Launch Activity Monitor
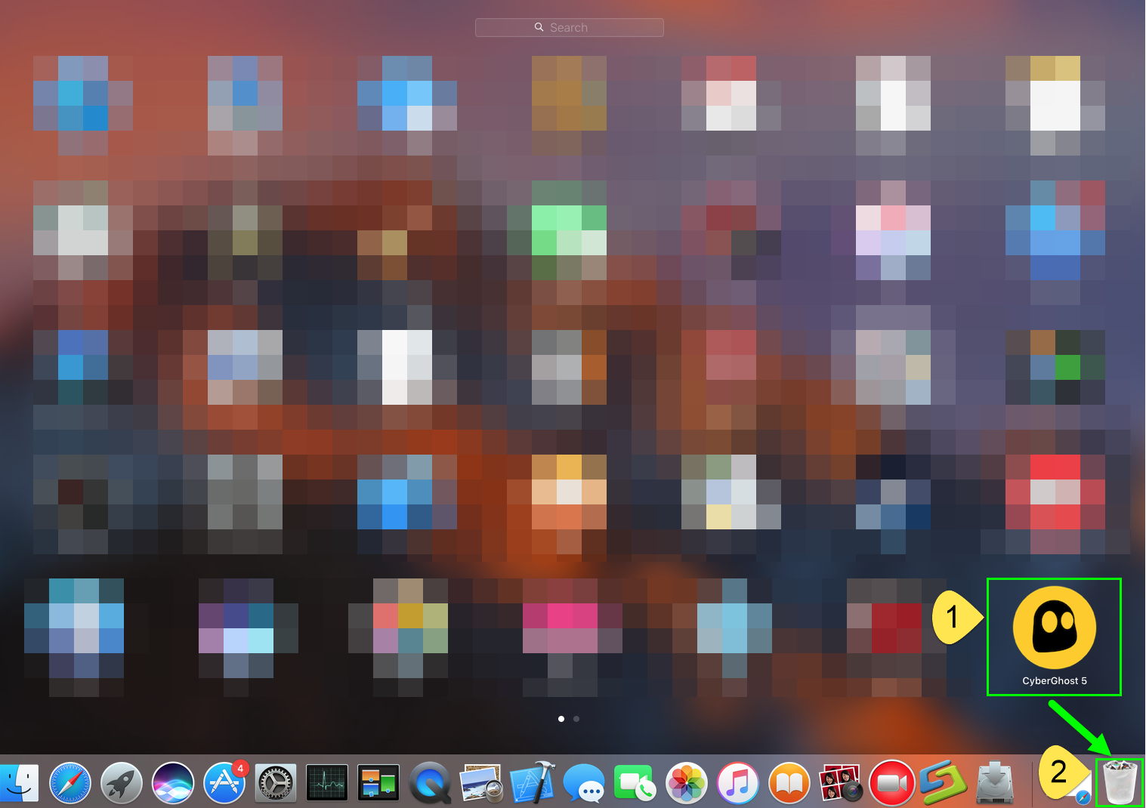Image resolution: width=1146 pixels, height=808 pixels. pos(327,783)
